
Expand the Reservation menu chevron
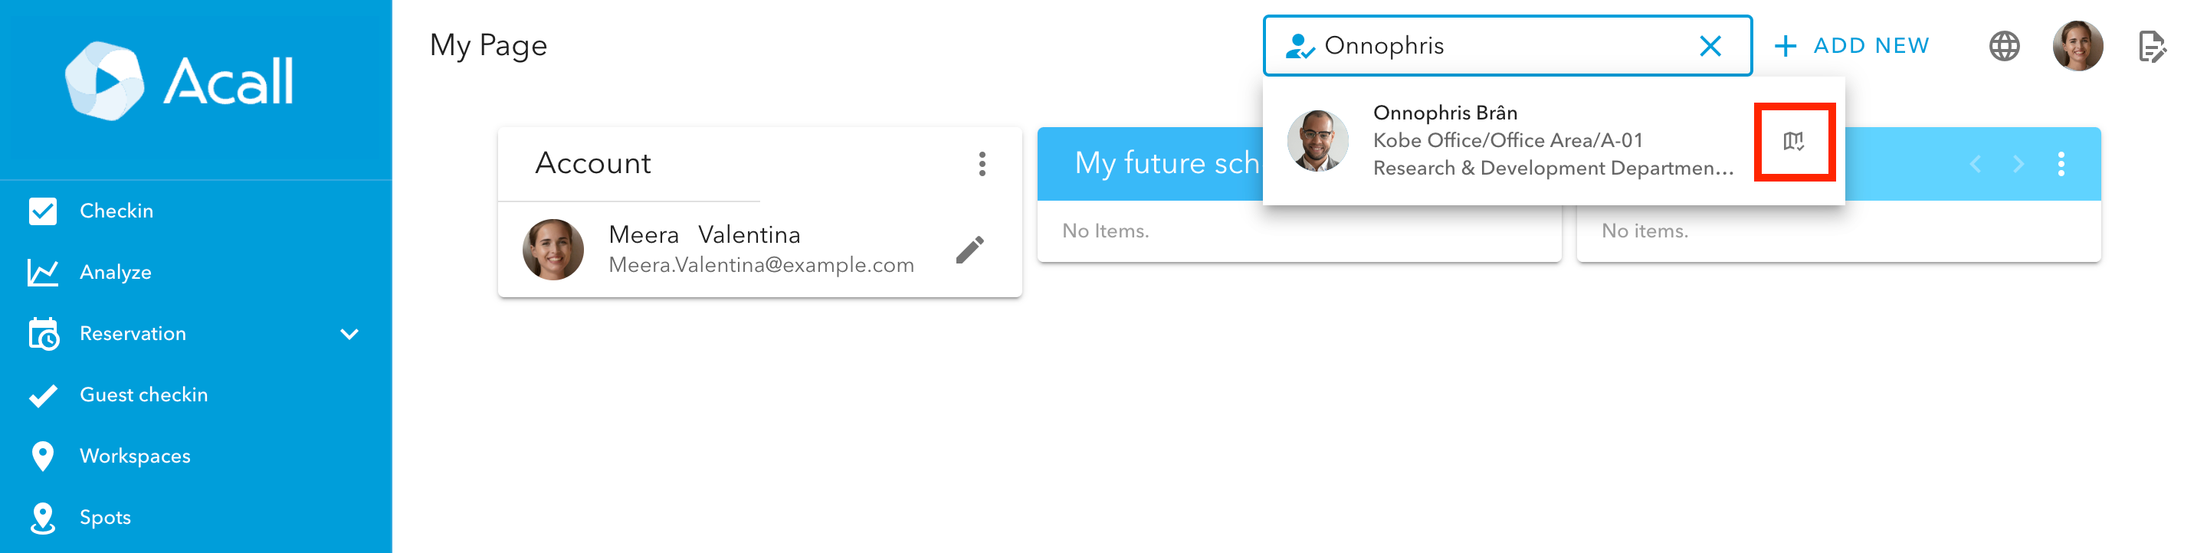(x=349, y=334)
